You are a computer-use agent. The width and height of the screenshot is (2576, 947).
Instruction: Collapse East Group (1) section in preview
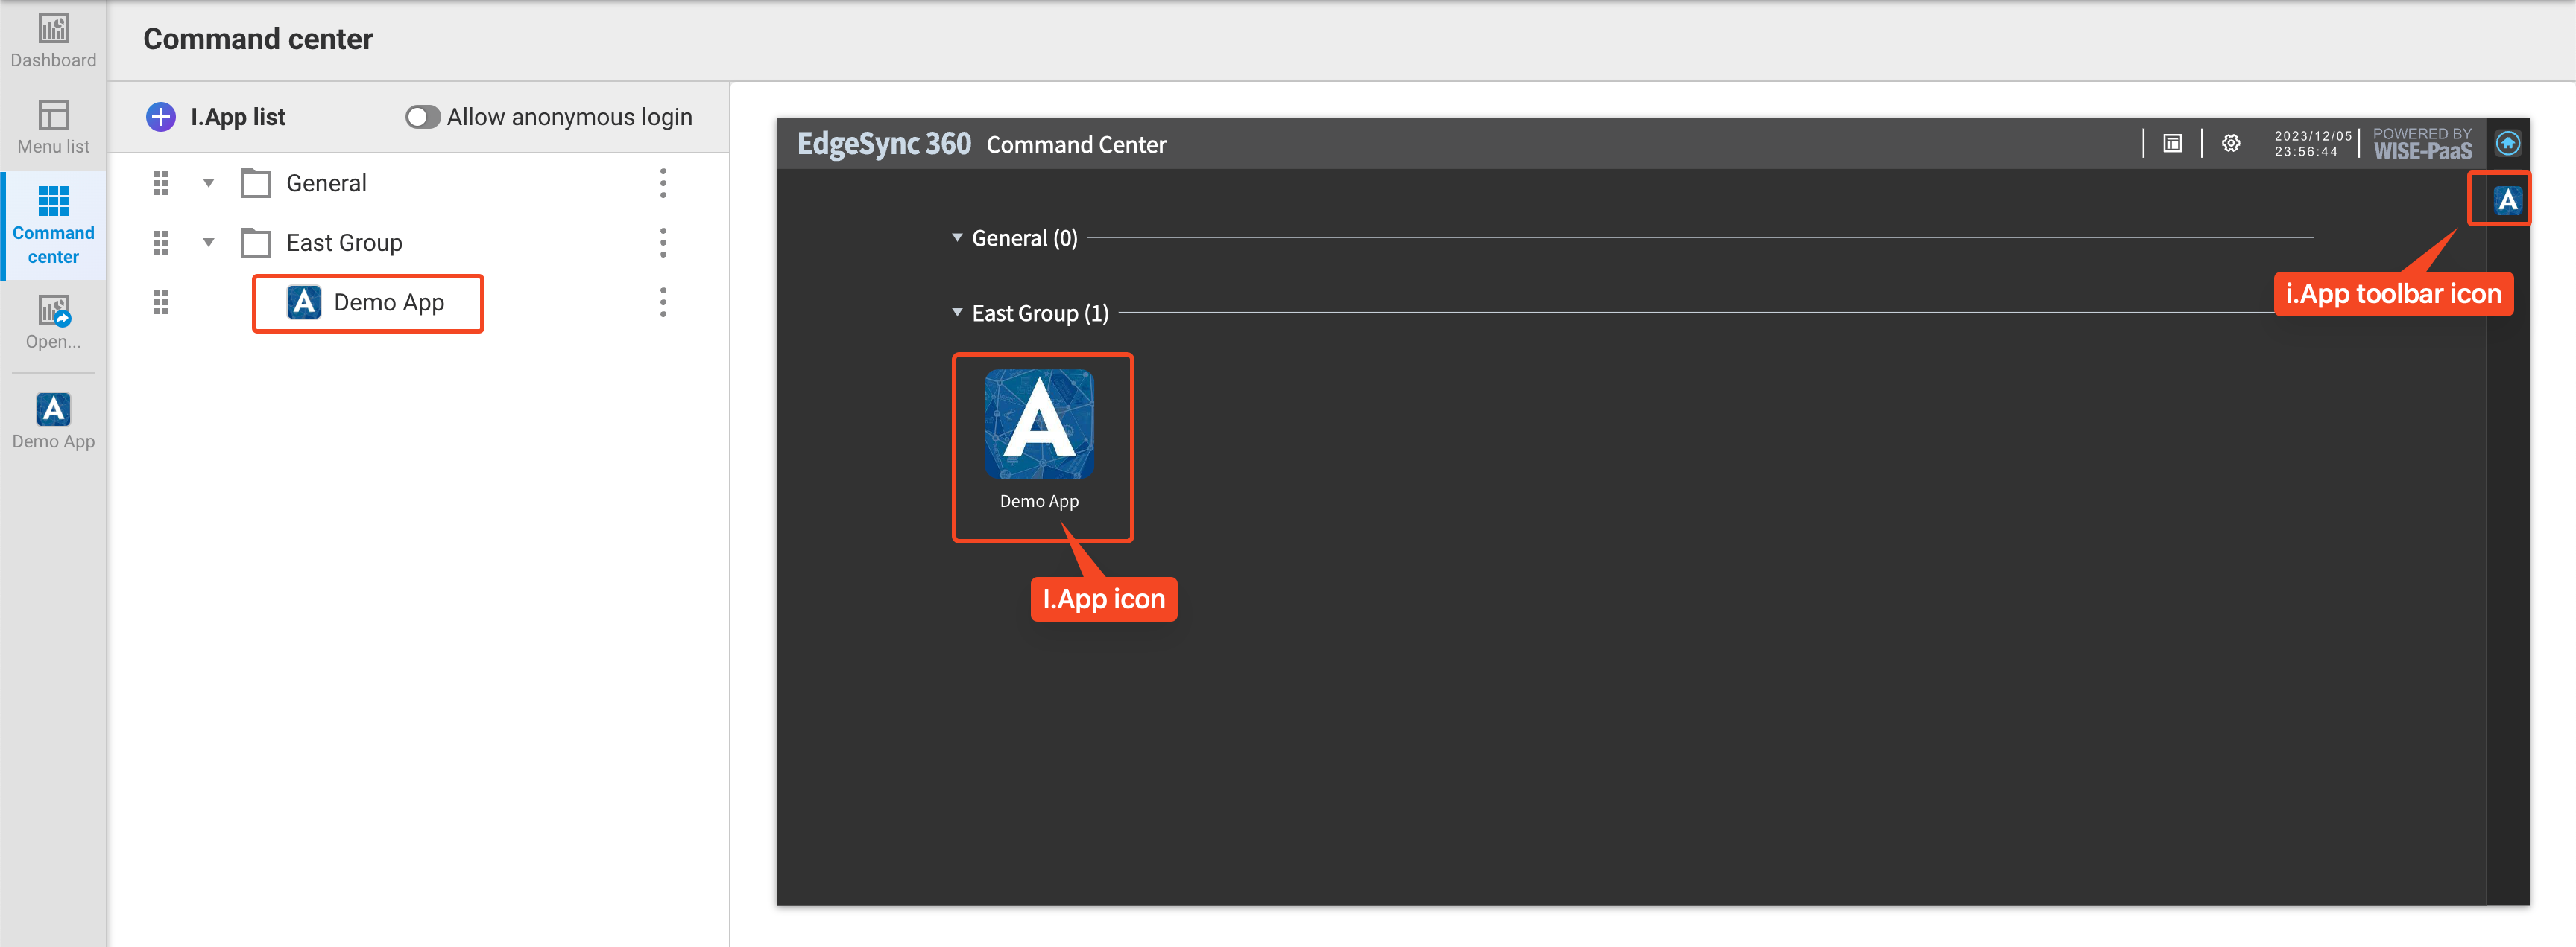click(x=957, y=313)
